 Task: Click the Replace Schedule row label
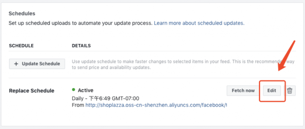pos(32,91)
